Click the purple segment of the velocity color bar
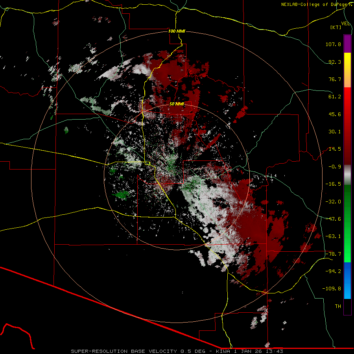Screen dimensions: 354x354 (x=347, y=44)
